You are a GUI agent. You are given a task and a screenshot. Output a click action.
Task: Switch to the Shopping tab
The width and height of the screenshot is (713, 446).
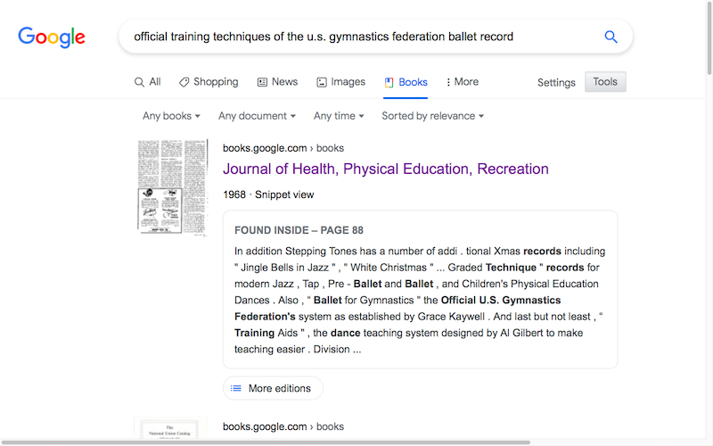coord(209,82)
